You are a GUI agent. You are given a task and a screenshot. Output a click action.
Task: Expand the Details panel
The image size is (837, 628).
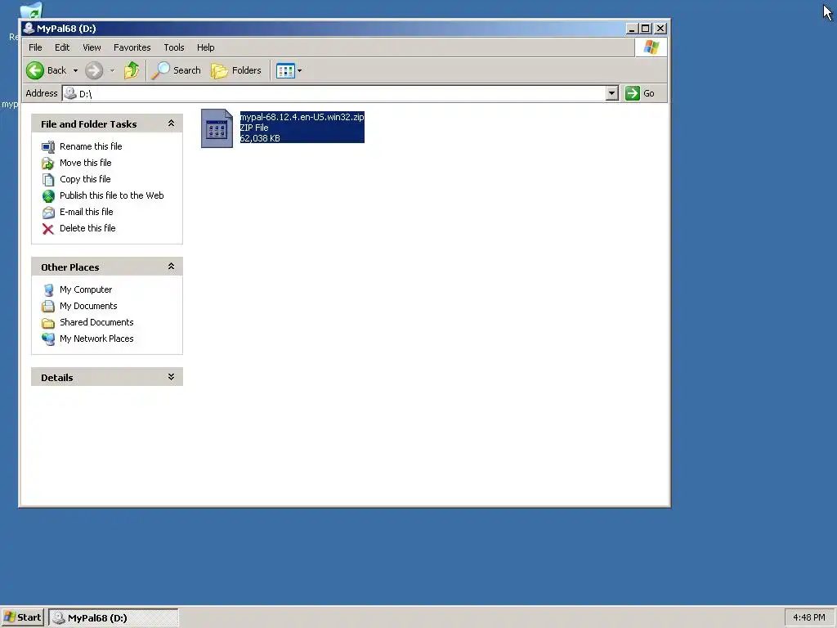coord(171,377)
